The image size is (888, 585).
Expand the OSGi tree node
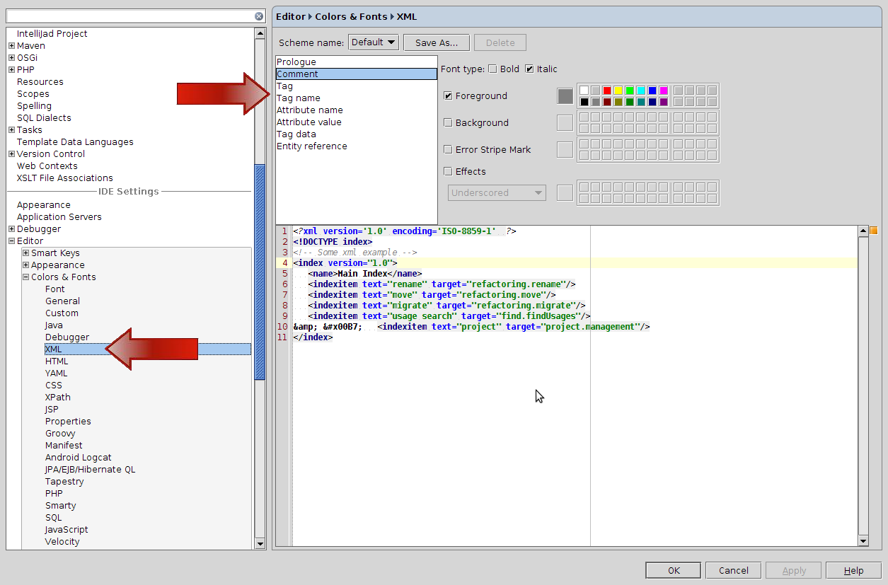[x=11, y=58]
